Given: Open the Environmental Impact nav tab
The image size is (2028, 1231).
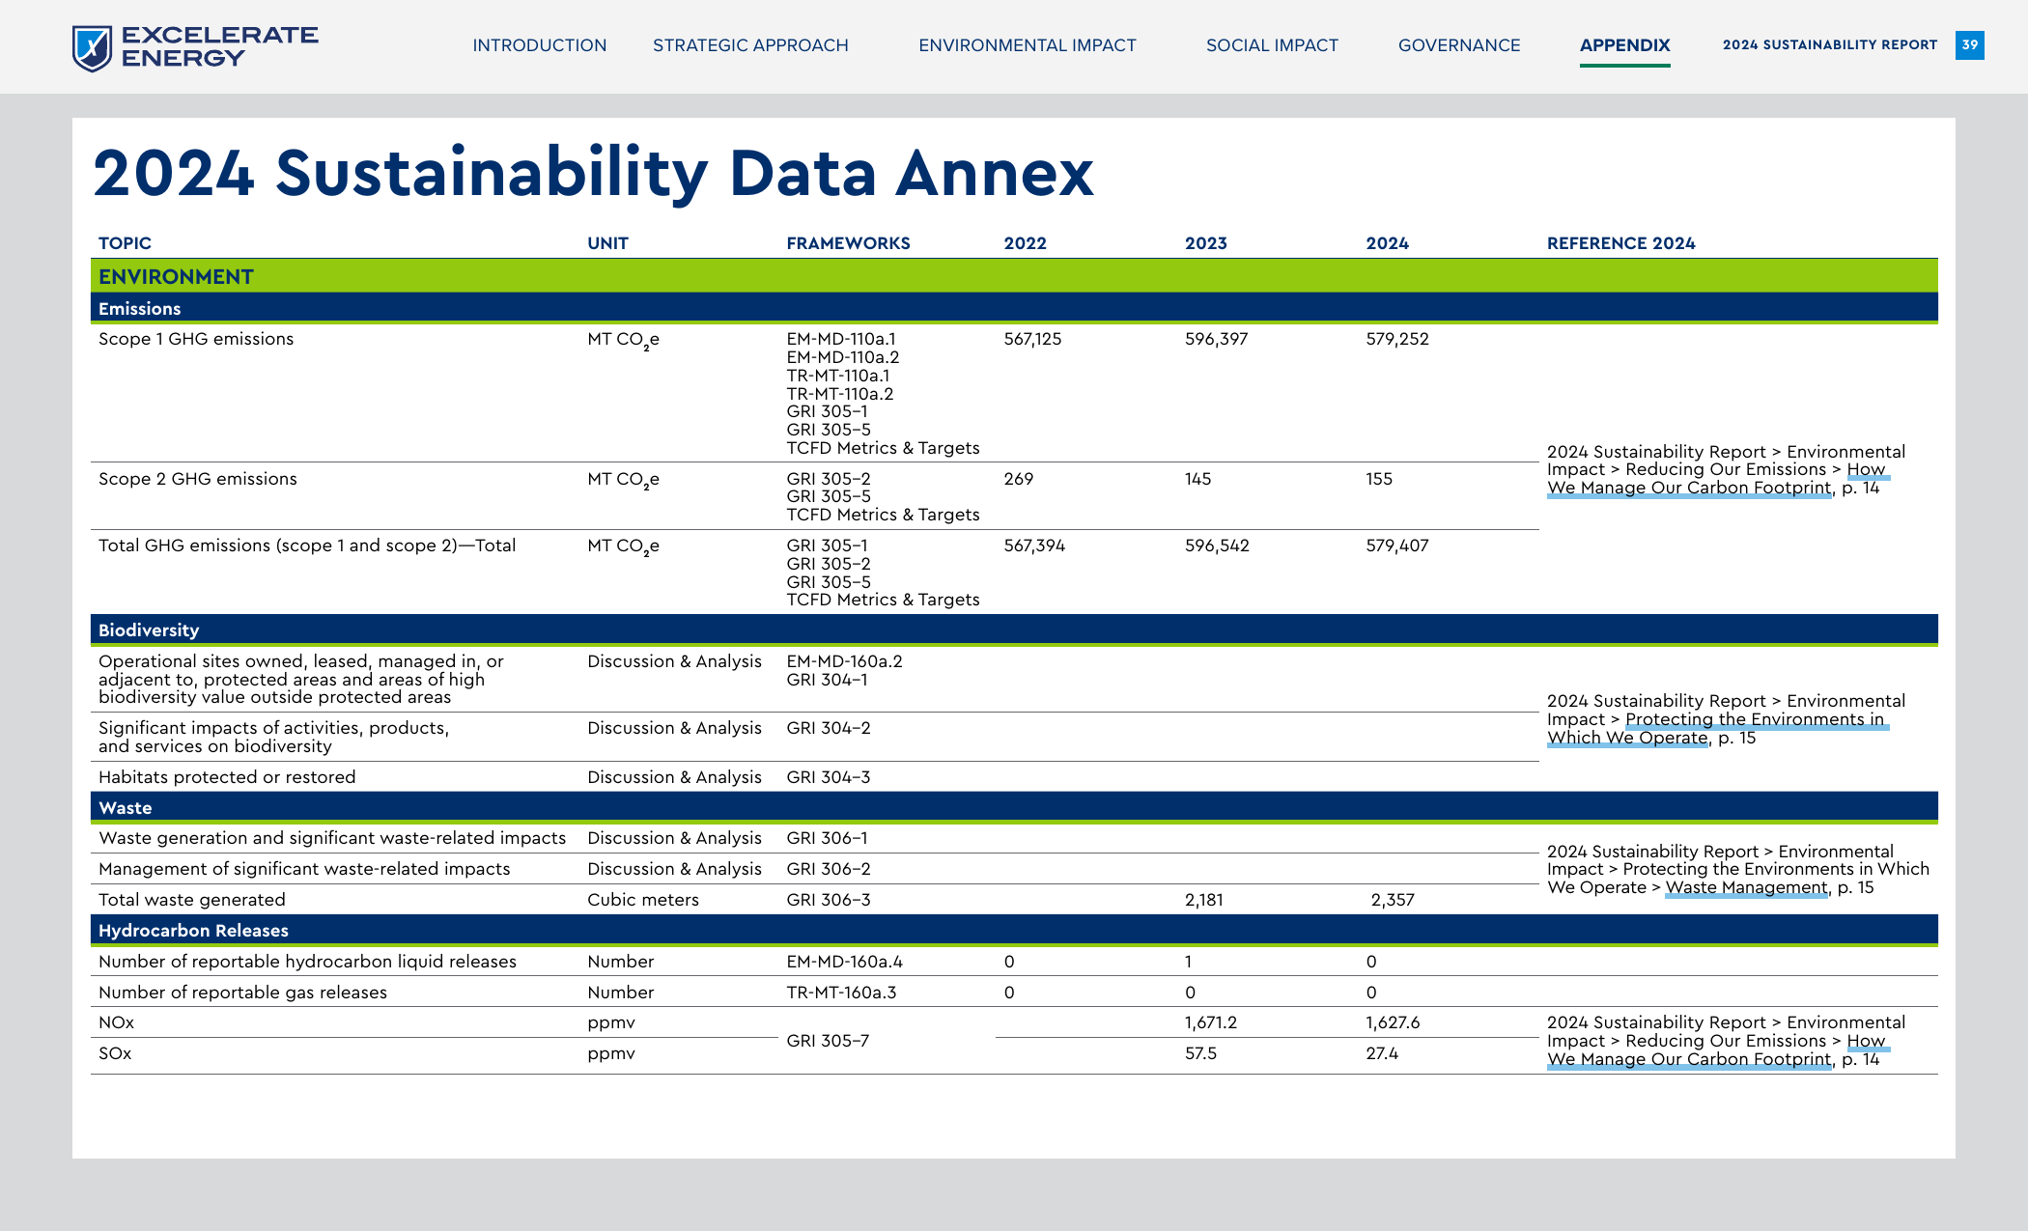Looking at the screenshot, I should tap(1027, 45).
